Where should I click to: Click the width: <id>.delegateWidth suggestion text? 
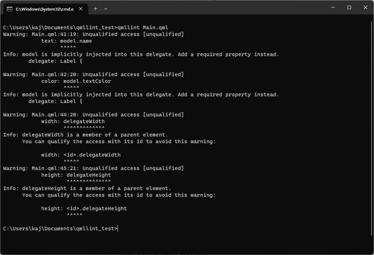pyautogui.click(x=81, y=155)
